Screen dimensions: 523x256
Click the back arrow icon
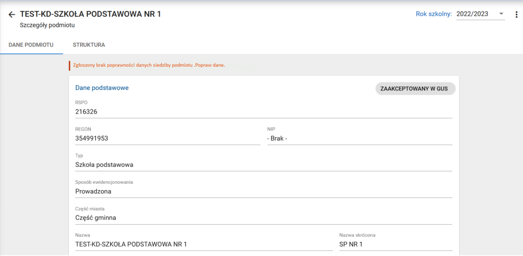coord(12,15)
